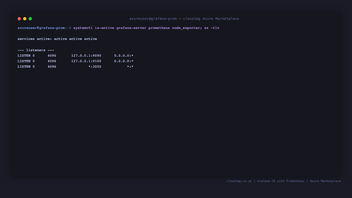Viewport: 352px width, 198px height.
Task: Click the address 127.0.0.1:9090
Action: pyautogui.click(x=86, y=56)
